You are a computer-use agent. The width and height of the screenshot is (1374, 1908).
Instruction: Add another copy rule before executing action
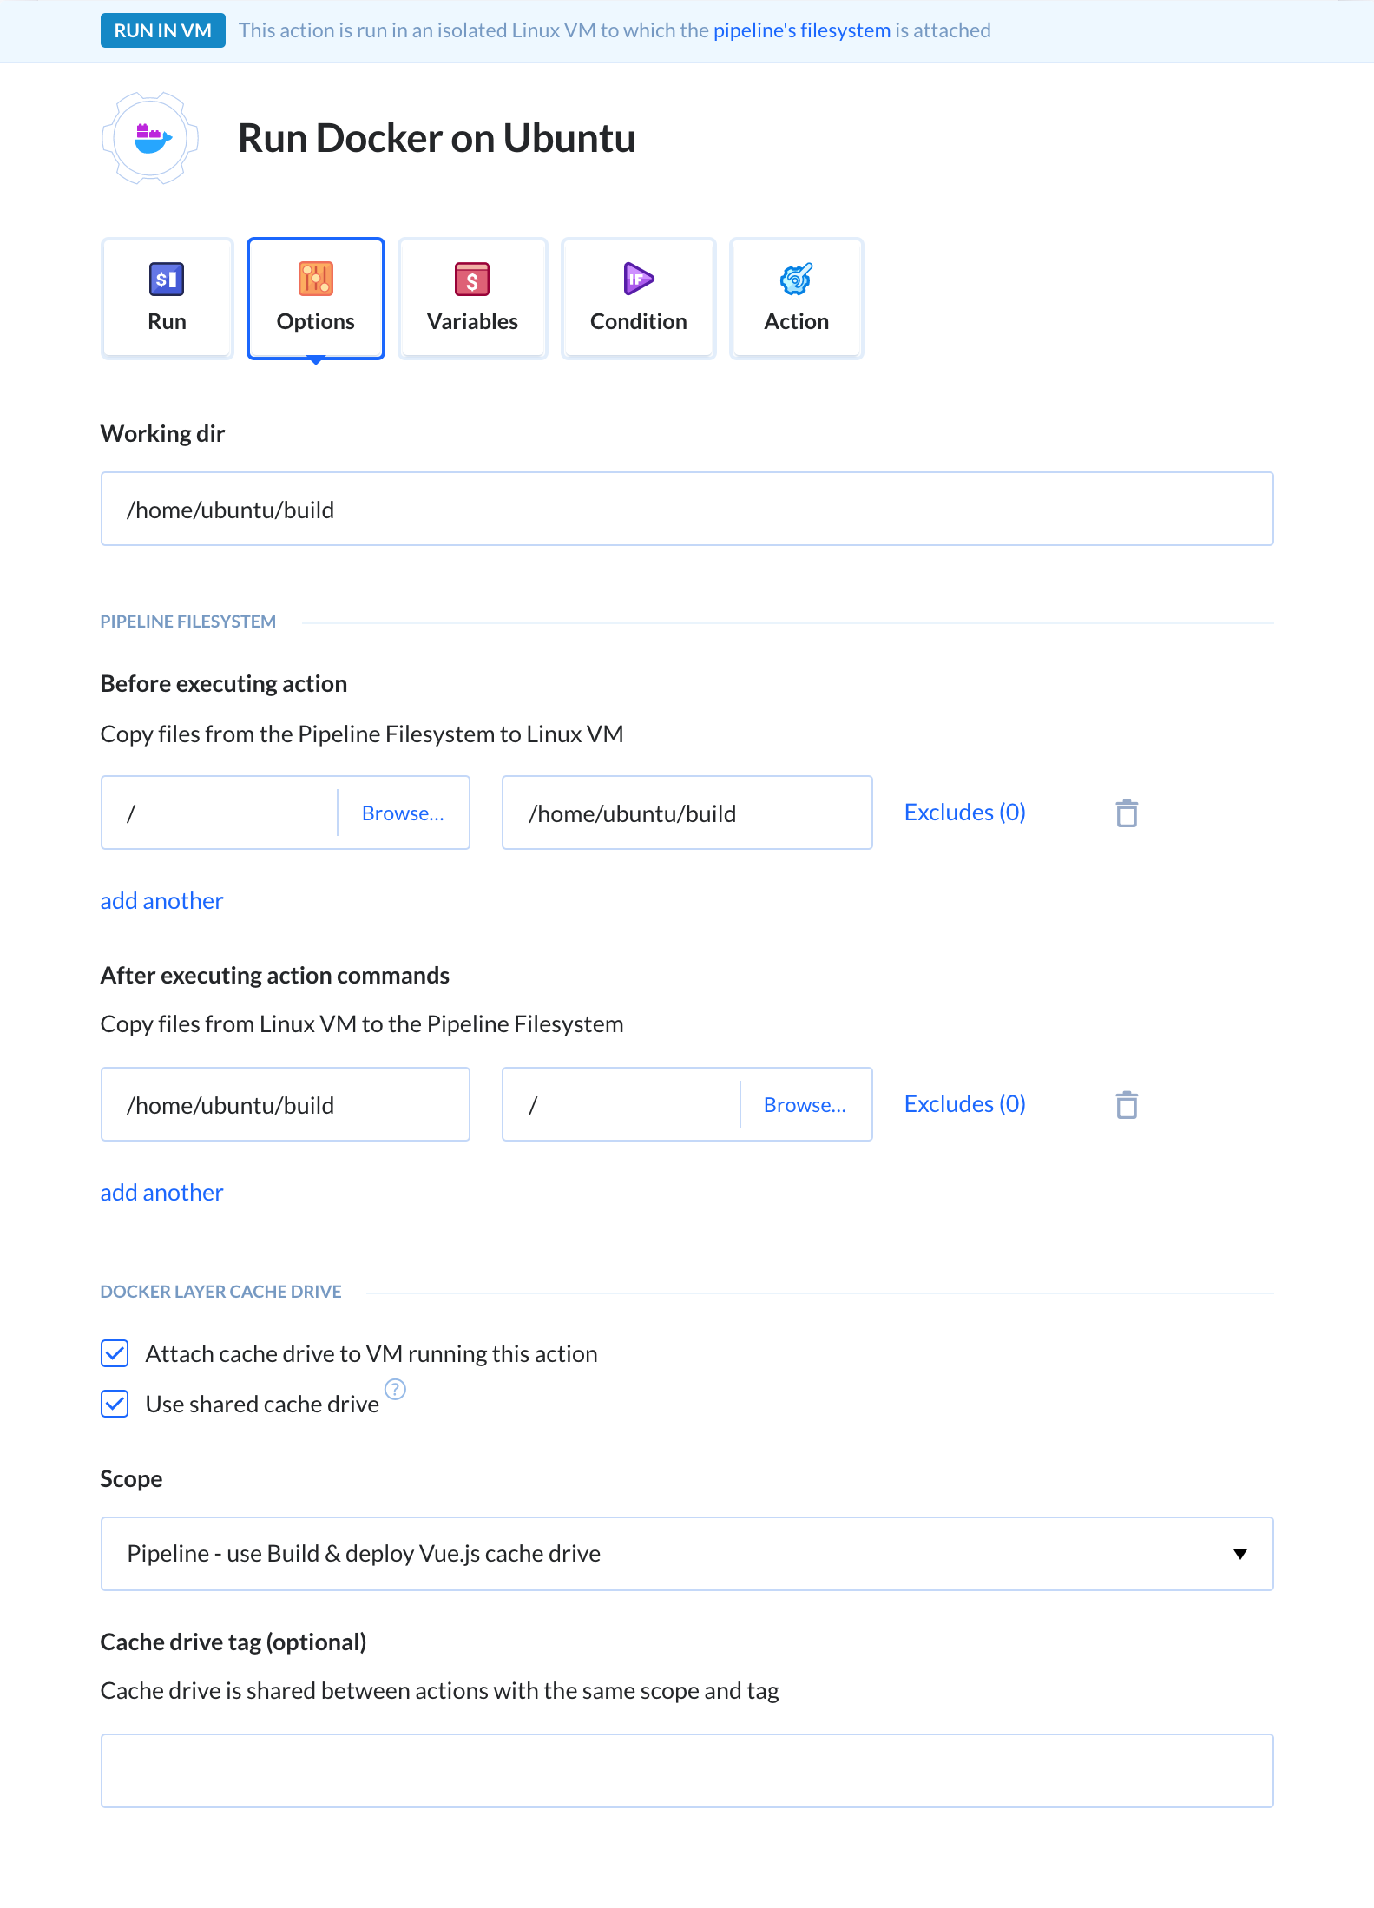point(161,901)
